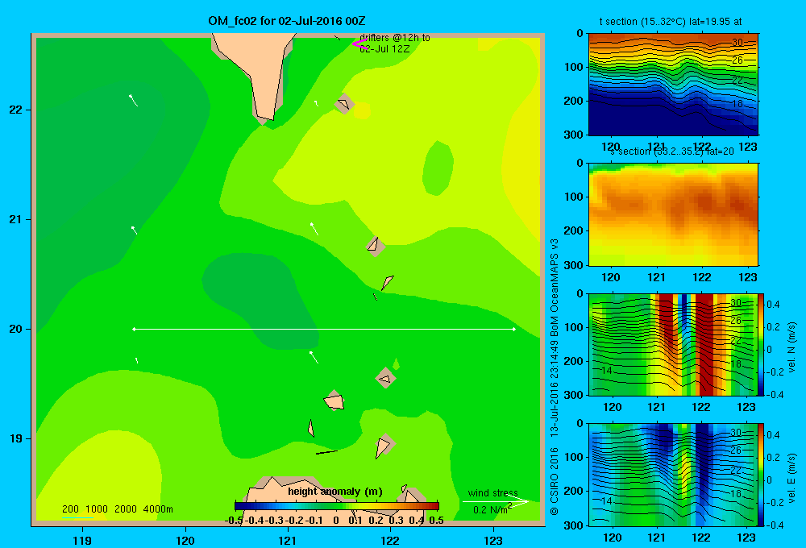The image size is (806, 548).
Task: Open the temperature section plot
Action: [x=673, y=85]
